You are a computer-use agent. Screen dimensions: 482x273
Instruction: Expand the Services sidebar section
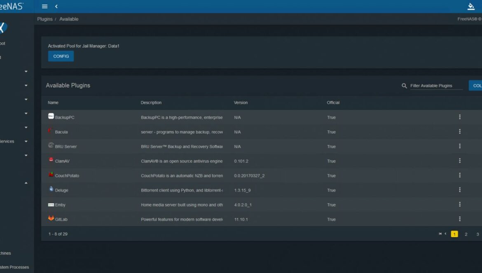click(26, 141)
